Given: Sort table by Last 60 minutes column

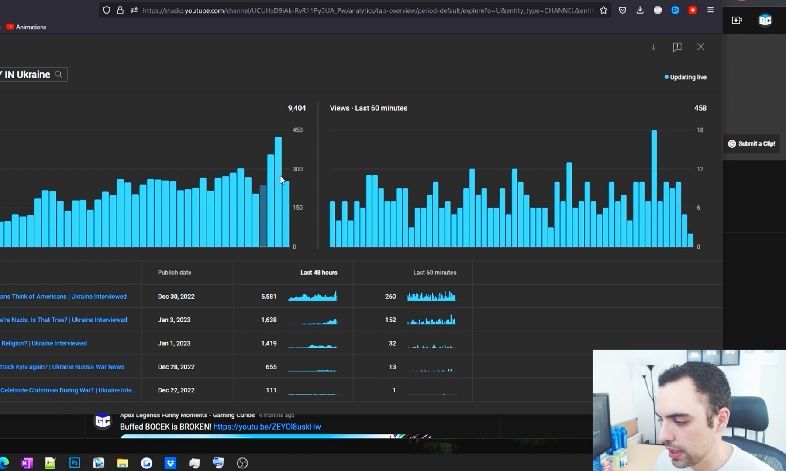Looking at the screenshot, I should (434, 273).
